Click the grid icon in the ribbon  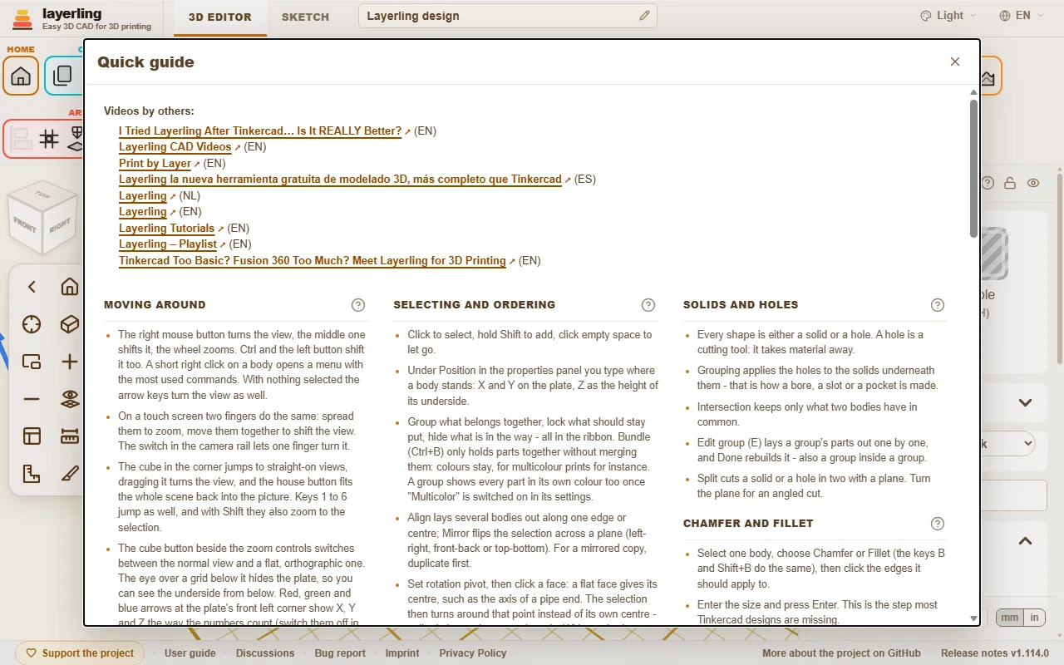49,139
